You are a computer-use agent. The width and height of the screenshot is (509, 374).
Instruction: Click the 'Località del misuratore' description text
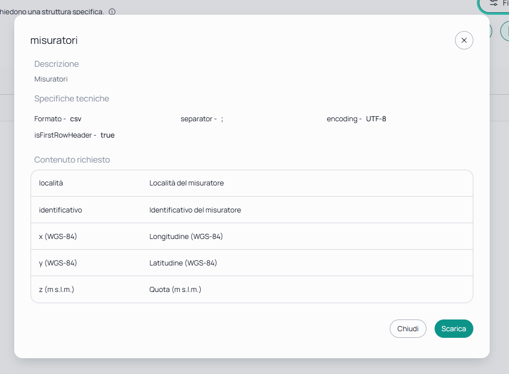[186, 183]
